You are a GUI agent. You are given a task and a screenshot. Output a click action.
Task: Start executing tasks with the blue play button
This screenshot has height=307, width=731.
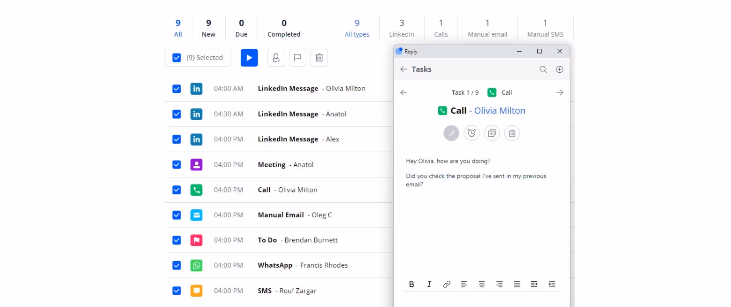click(x=249, y=57)
